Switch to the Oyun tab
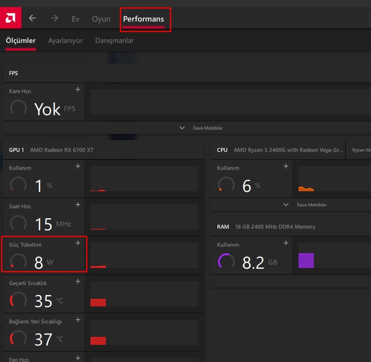 point(101,19)
